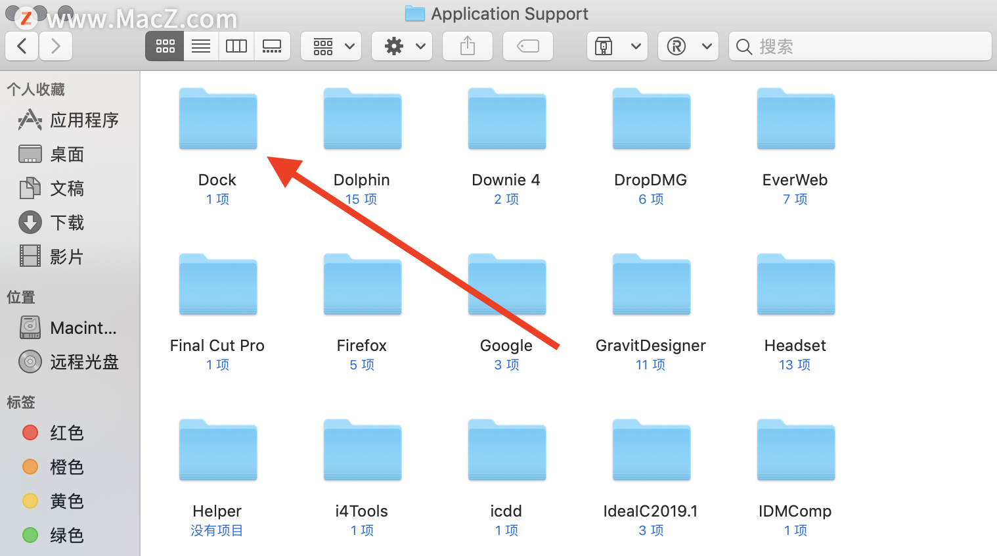This screenshot has width=997, height=556.
Task: Go back with the left chevron button
Action: coord(22,46)
